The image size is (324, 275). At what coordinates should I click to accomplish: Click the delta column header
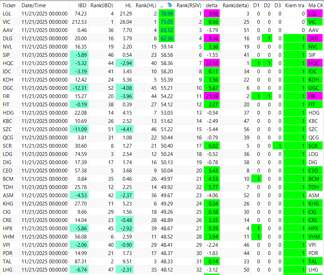[212, 6]
